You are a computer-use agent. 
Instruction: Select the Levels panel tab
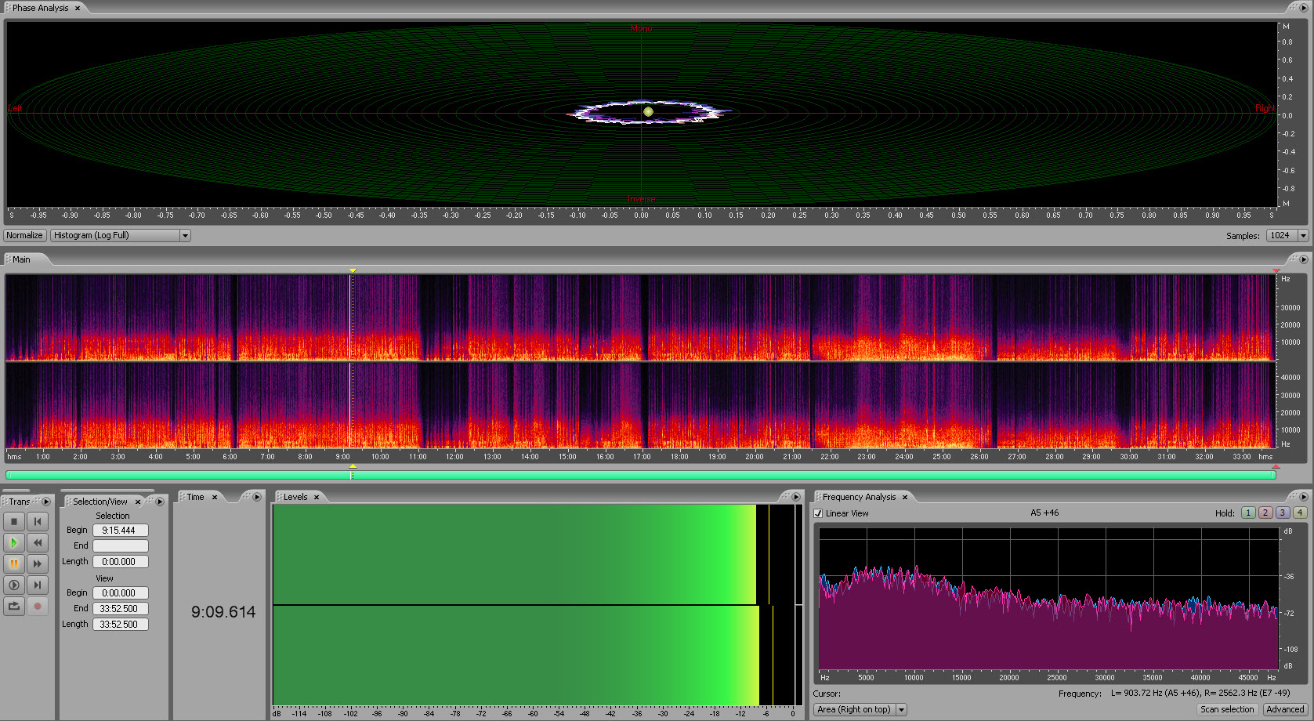(x=295, y=497)
